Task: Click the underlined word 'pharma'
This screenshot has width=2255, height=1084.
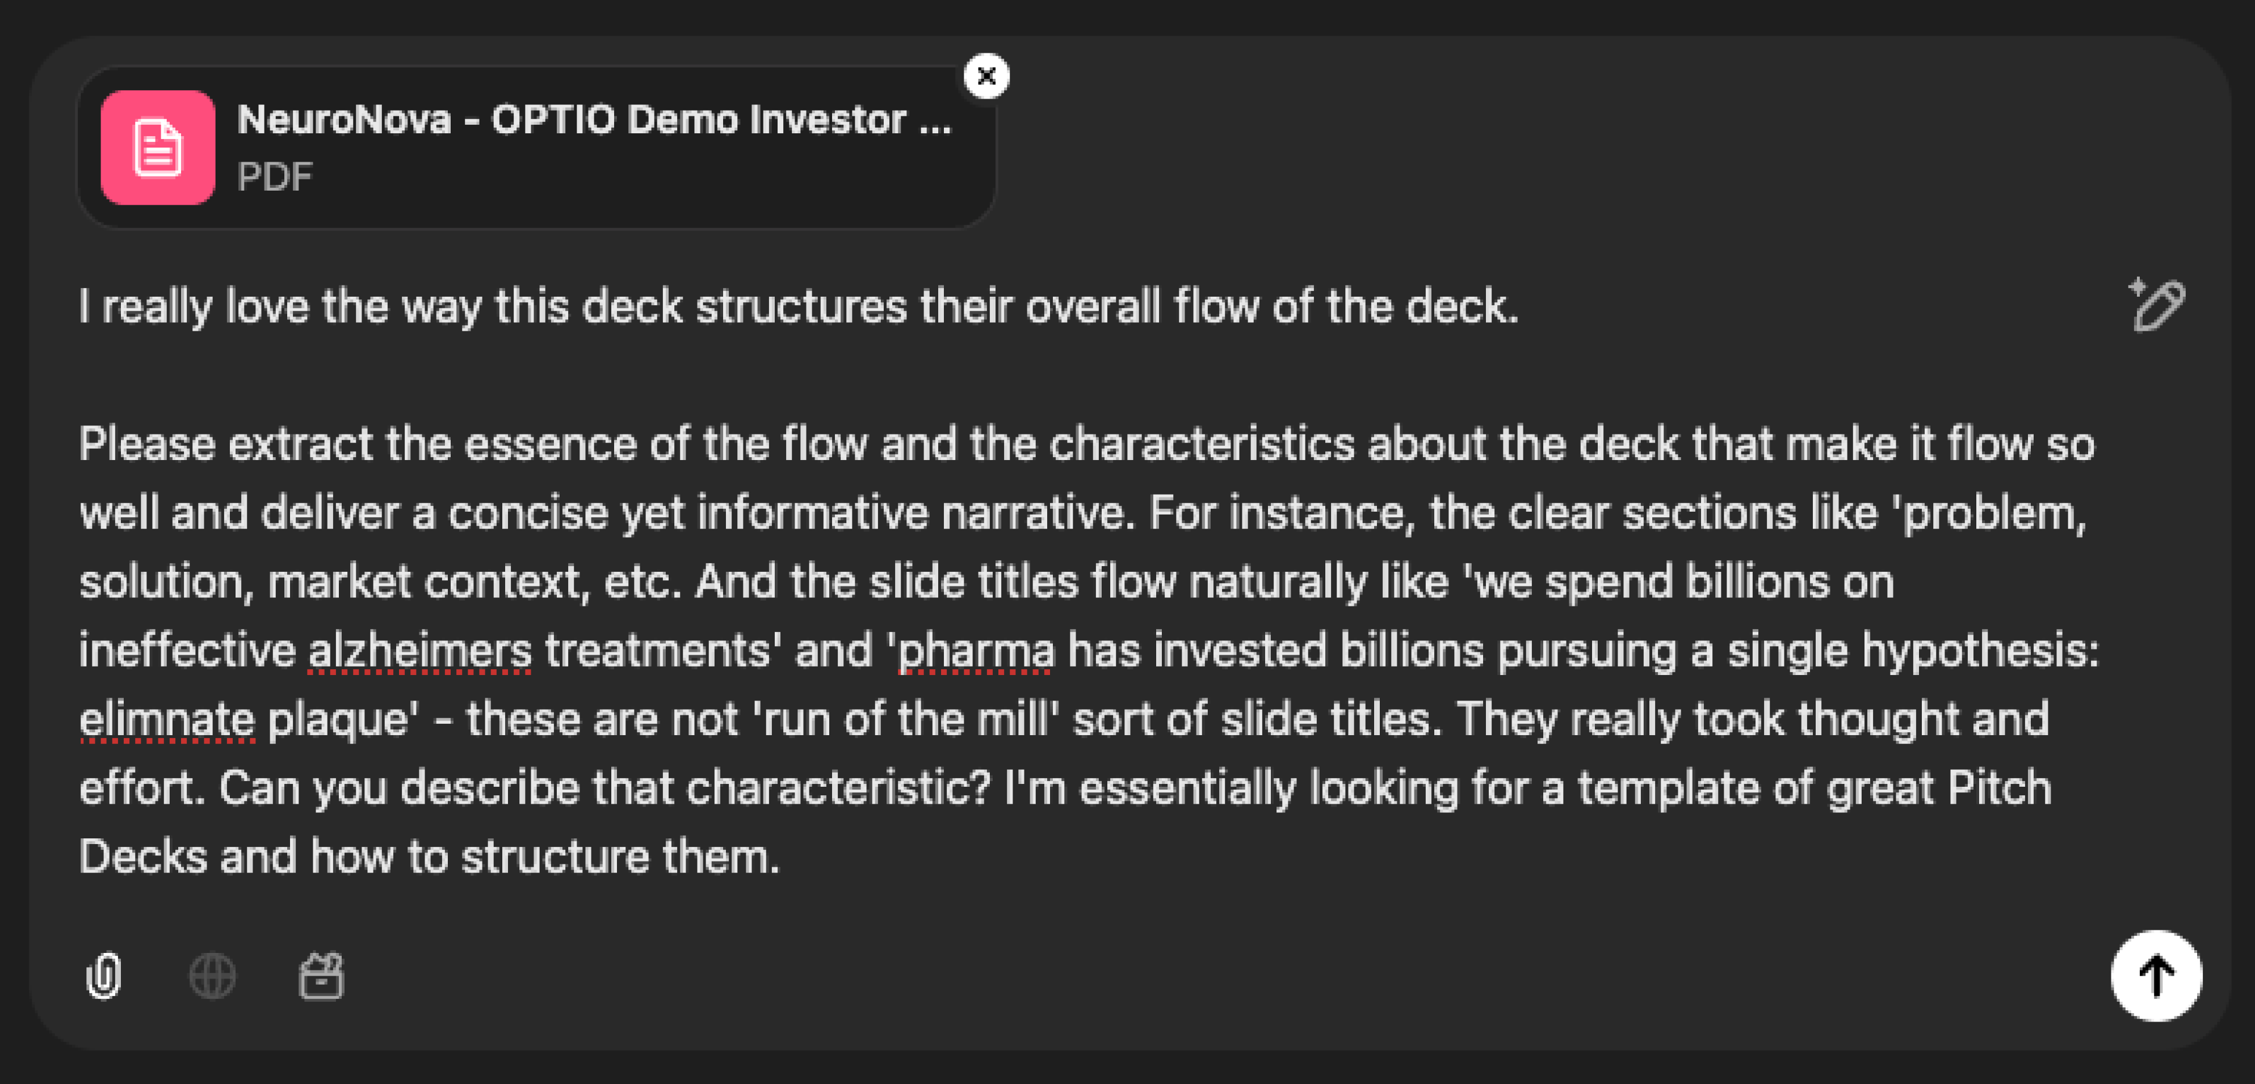Action: (x=976, y=651)
